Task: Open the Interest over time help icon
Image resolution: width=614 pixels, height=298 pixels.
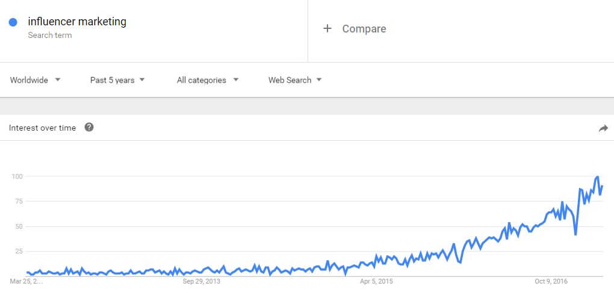Action: click(89, 127)
